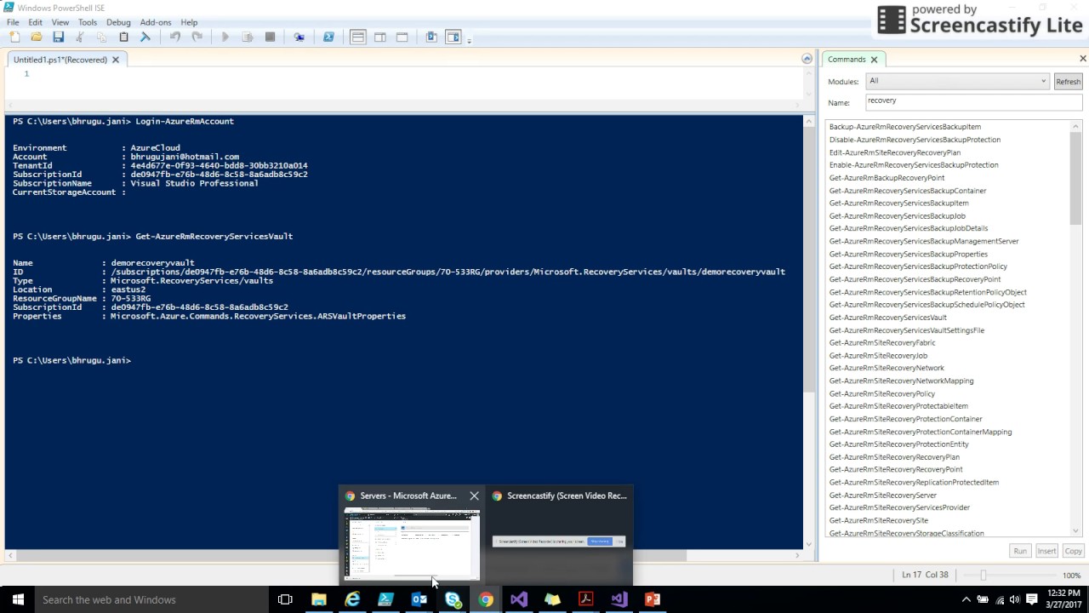The width and height of the screenshot is (1089, 613).
Task: Select Get-AzureRmSiteRecoveryNetworkMapping command
Action: 901,381
